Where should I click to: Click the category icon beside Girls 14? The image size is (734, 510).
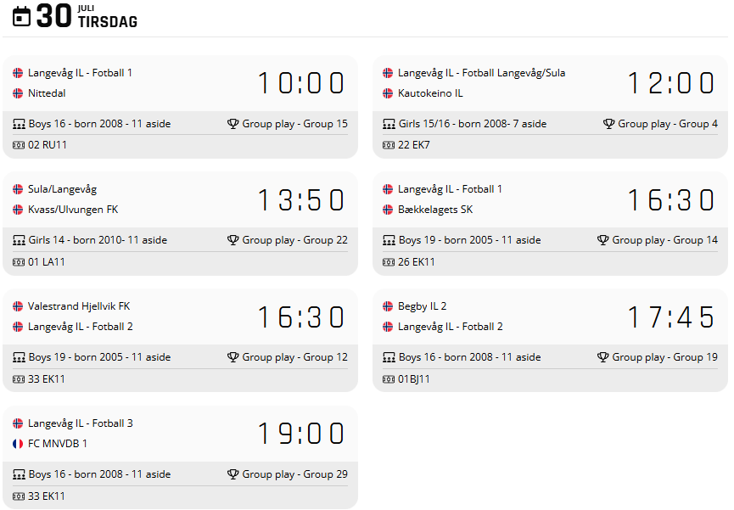[x=19, y=240]
